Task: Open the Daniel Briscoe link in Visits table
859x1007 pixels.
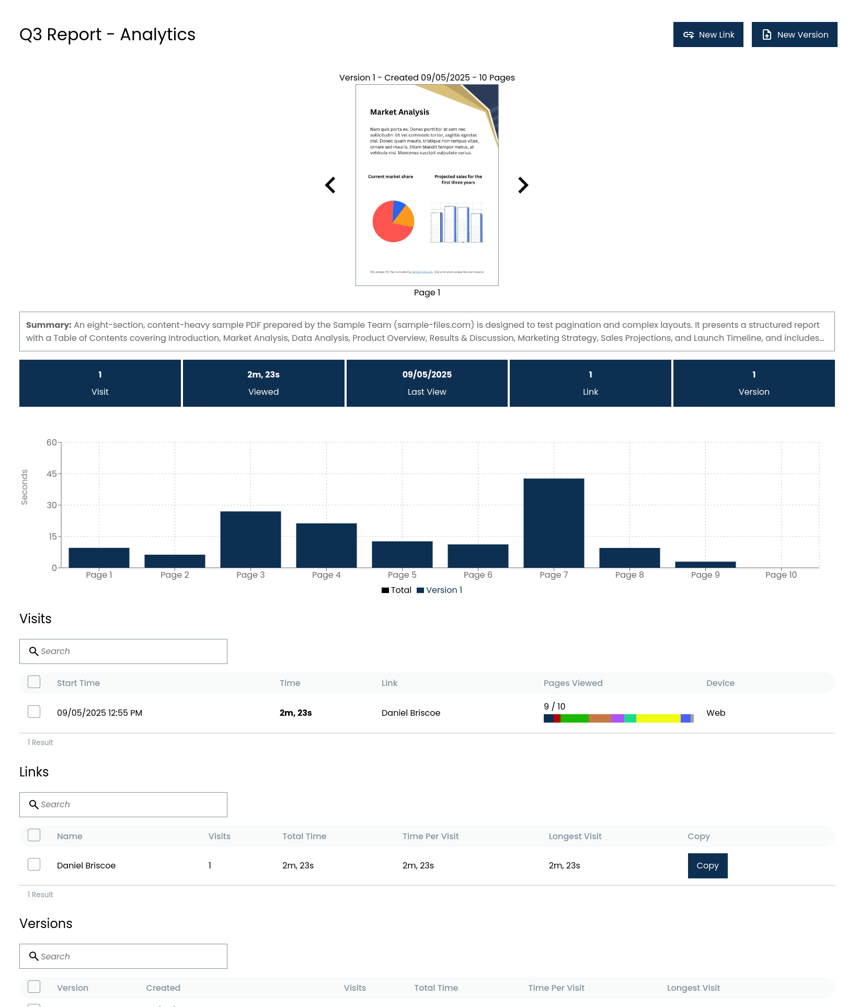Action: click(x=411, y=713)
